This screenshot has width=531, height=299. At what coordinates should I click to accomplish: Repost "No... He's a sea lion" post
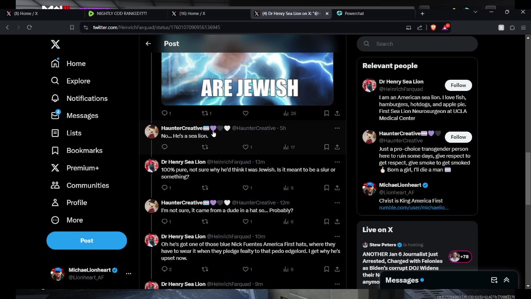tap(205, 147)
